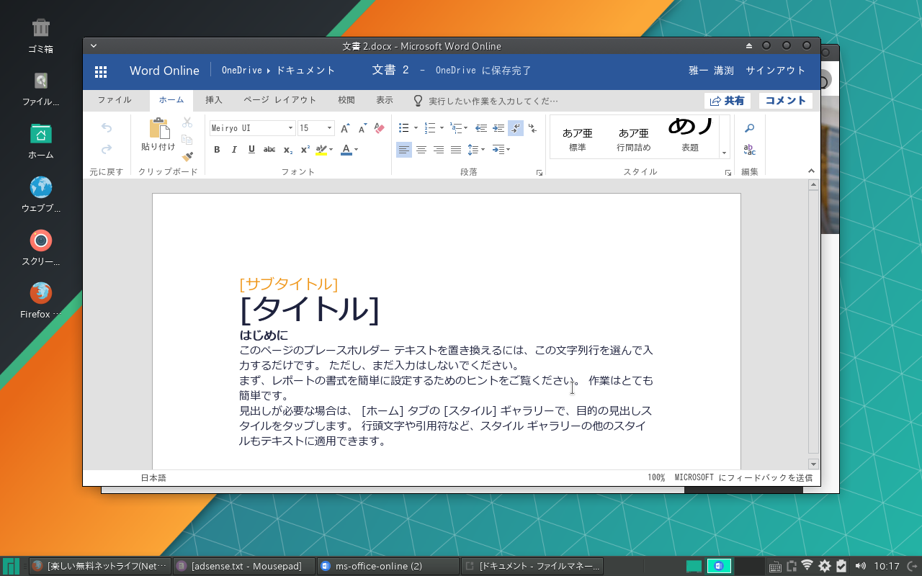Apply strikethrough formatting
Image resolution: width=922 pixels, height=576 pixels.
[269, 150]
